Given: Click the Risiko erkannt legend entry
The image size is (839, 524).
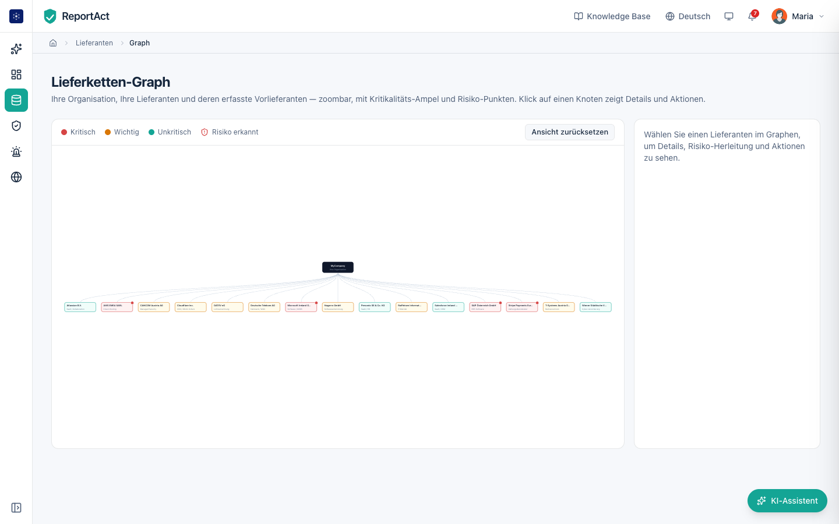Looking at the screenshot, I should point(230,132).
